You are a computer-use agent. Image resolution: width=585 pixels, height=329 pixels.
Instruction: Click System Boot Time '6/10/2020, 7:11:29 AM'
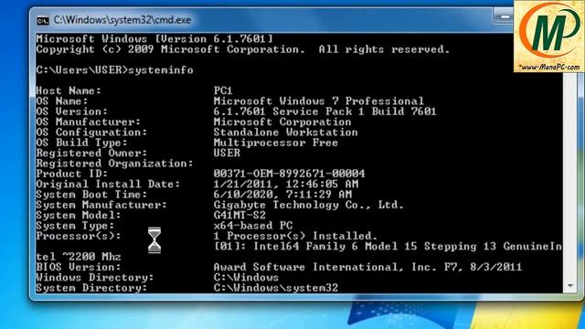click(282, 195)
